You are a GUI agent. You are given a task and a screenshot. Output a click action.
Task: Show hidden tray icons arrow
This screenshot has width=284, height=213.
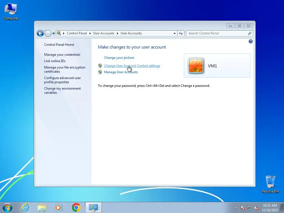[x=236, y=208]
